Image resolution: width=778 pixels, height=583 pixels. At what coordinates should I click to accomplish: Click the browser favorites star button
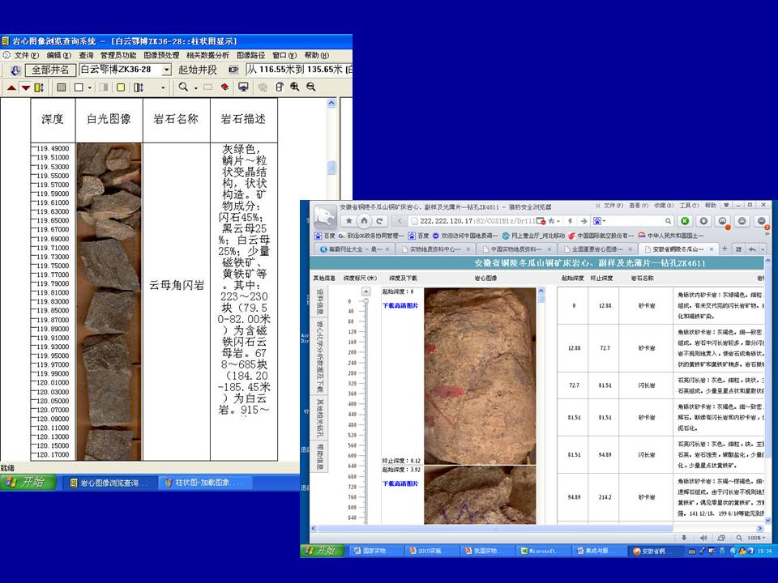(x=348, y=220)
